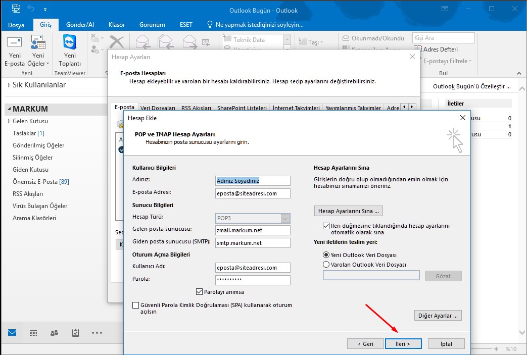This screenshot has height=355, width=527.
Task: Click the İleri button
Action: click(x=403, y=343)
